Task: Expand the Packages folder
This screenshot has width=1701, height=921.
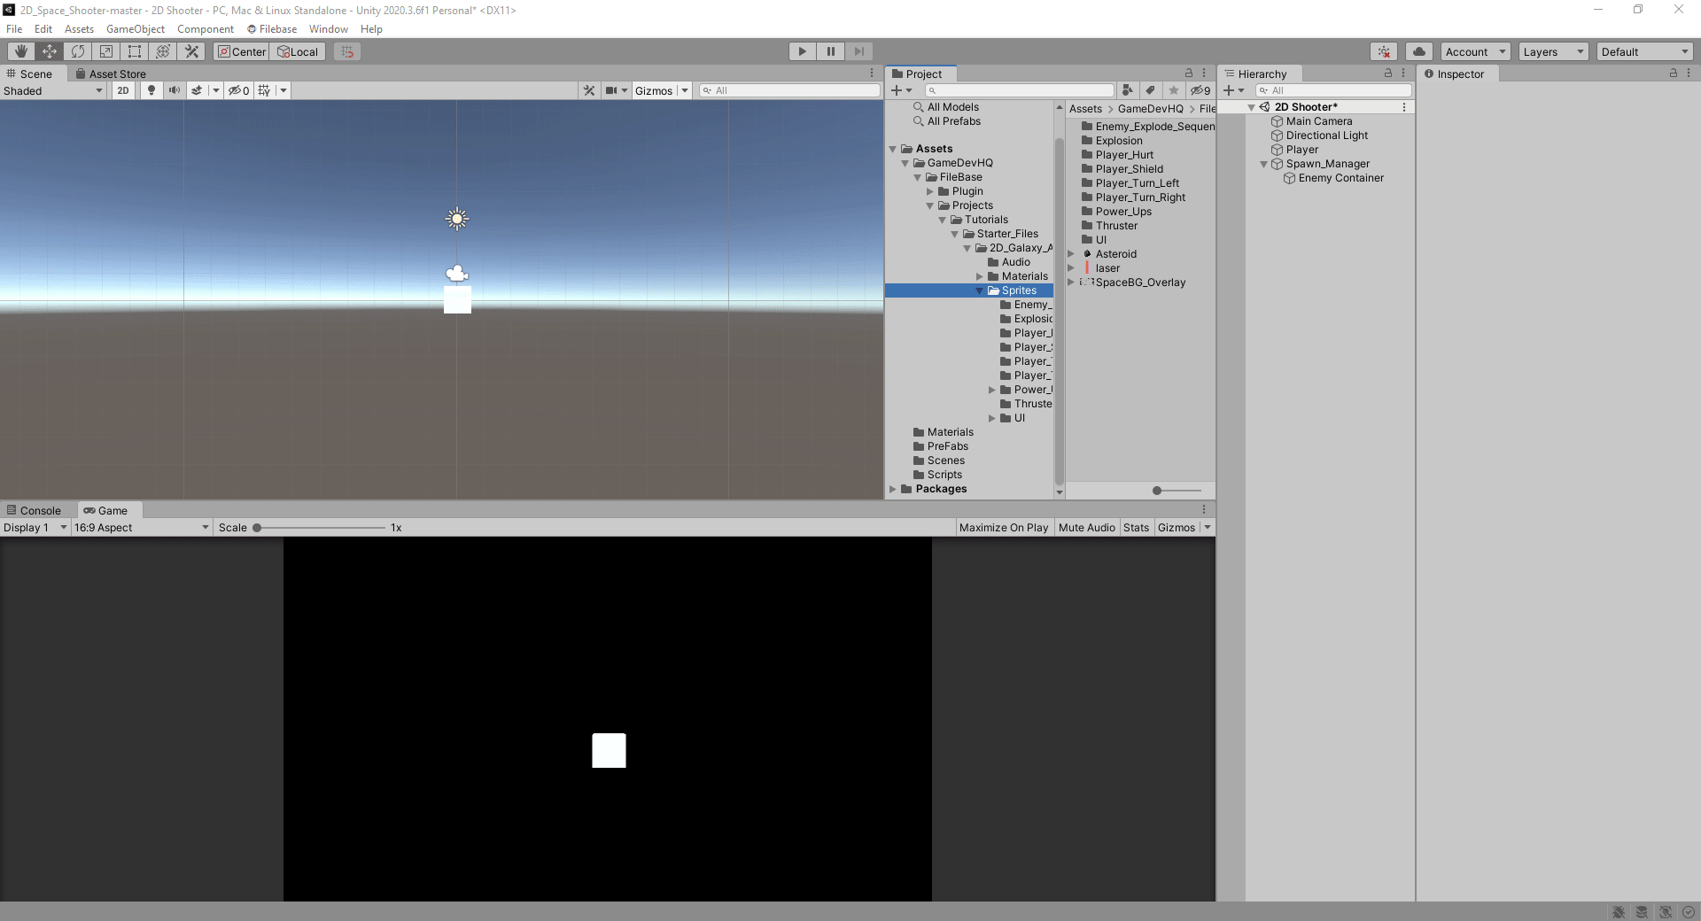Action: pyautogui.click(x=893, y=489)
